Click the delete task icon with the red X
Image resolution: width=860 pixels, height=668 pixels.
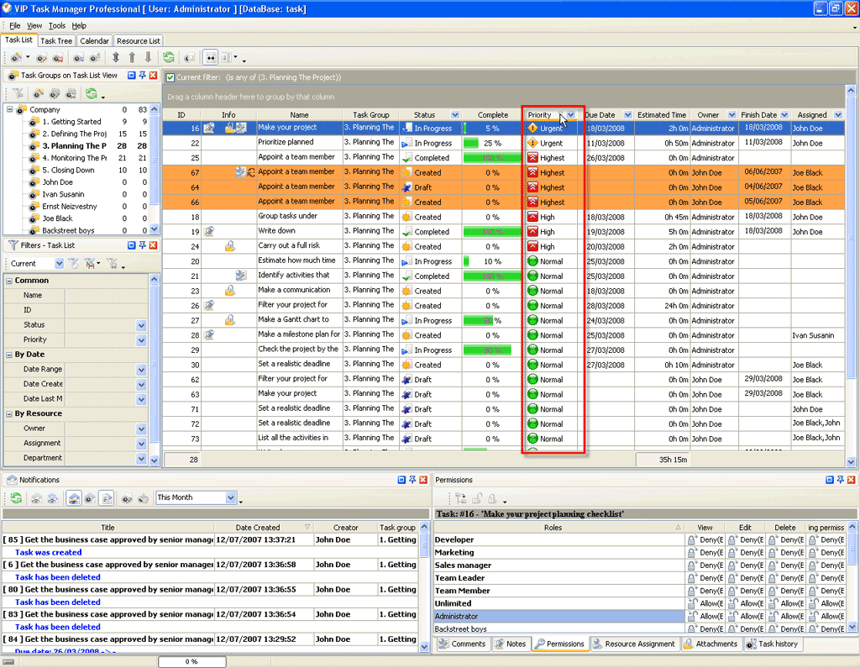[58, 57]
